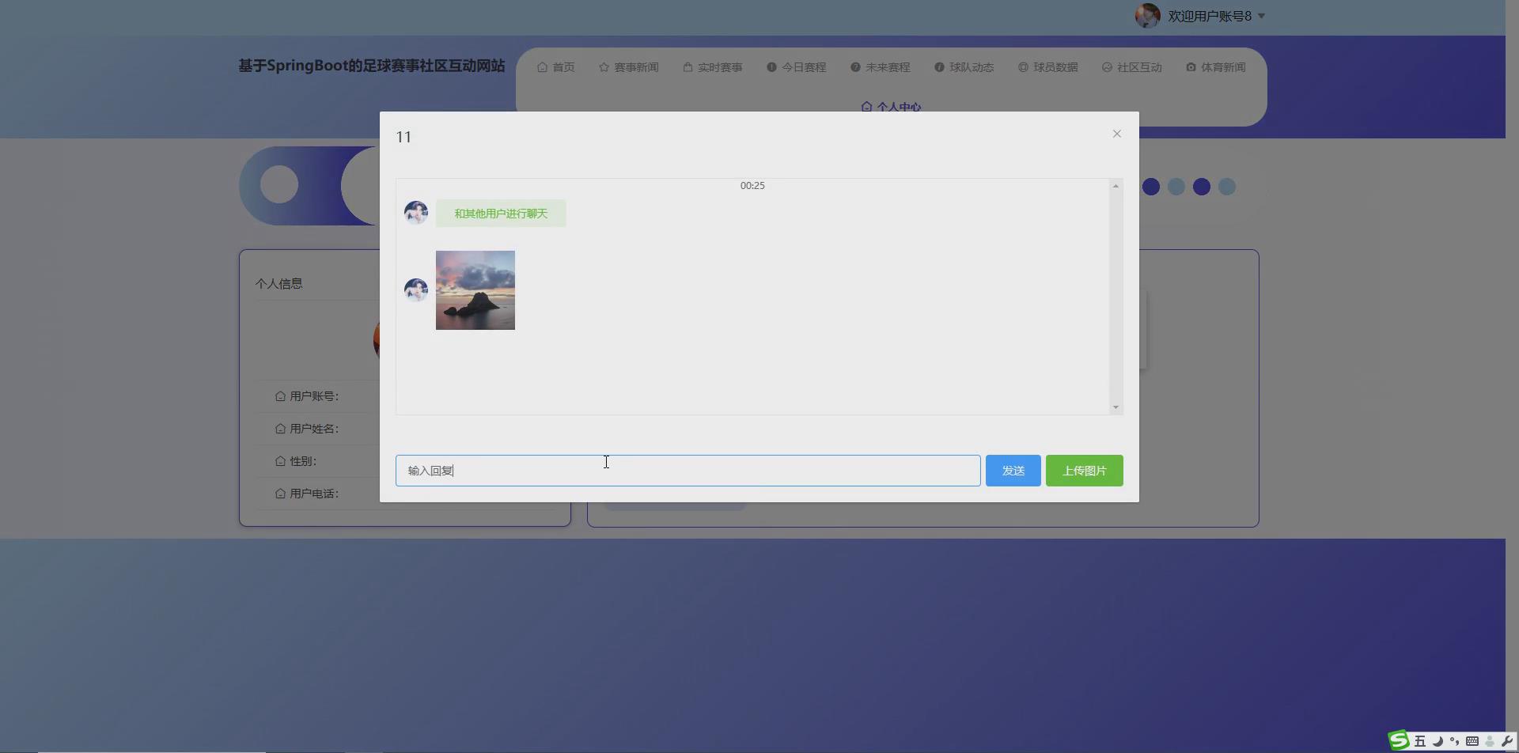Click the house icon next to 个人中心
This screenshot has height=753, width=1519.
(866, 107)
